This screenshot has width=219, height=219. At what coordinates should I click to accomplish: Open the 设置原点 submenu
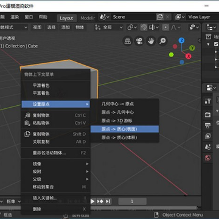click(x=56, y=104)
